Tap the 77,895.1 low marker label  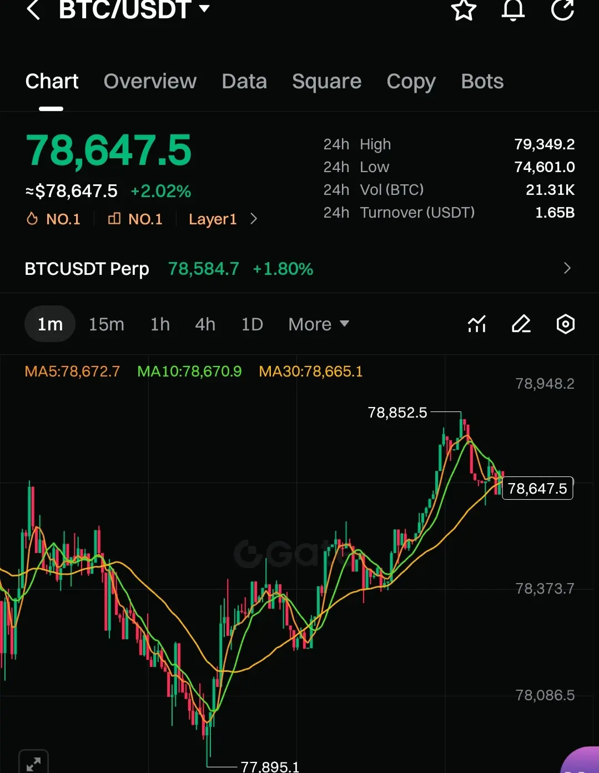pyautogui.click(x=270, y=767)
